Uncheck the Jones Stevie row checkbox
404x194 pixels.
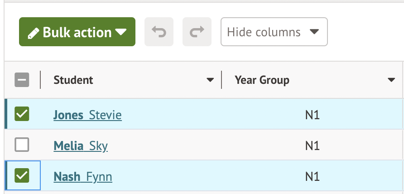(x=22, y=114)
